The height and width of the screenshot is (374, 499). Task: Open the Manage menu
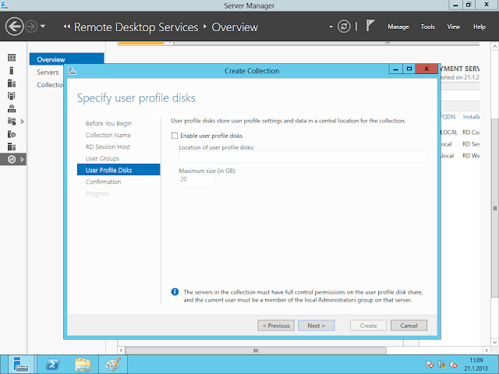coord(398,26)
